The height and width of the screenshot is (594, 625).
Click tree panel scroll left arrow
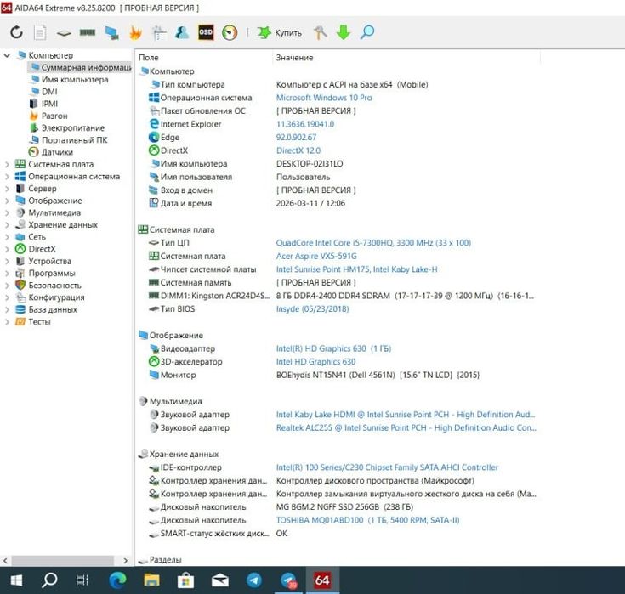5,561
